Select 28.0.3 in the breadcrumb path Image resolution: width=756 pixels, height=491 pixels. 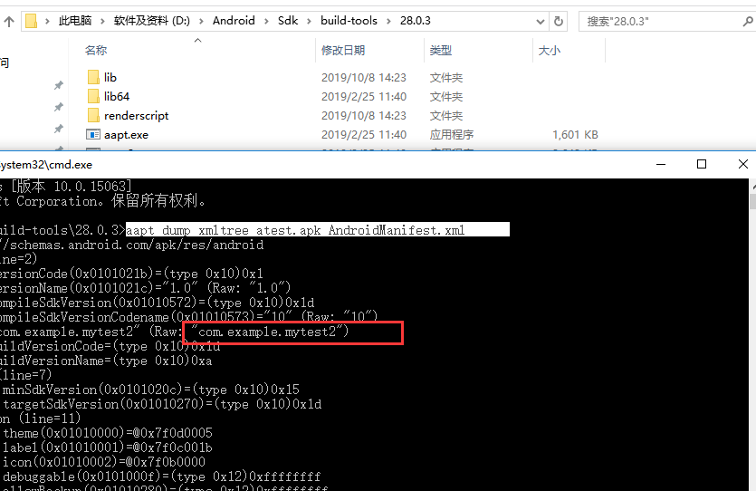point(416,21)
